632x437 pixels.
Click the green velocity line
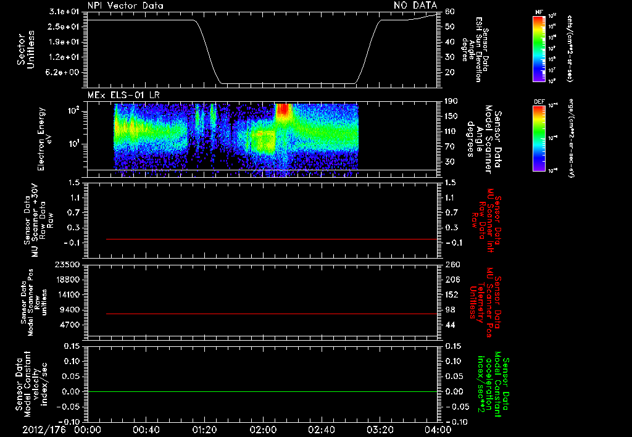pyautogui.click(x=262, y=391)
